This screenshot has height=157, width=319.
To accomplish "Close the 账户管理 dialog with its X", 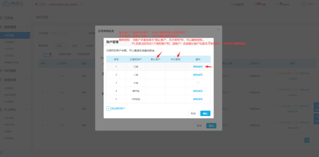I will (x=209, y=42).
